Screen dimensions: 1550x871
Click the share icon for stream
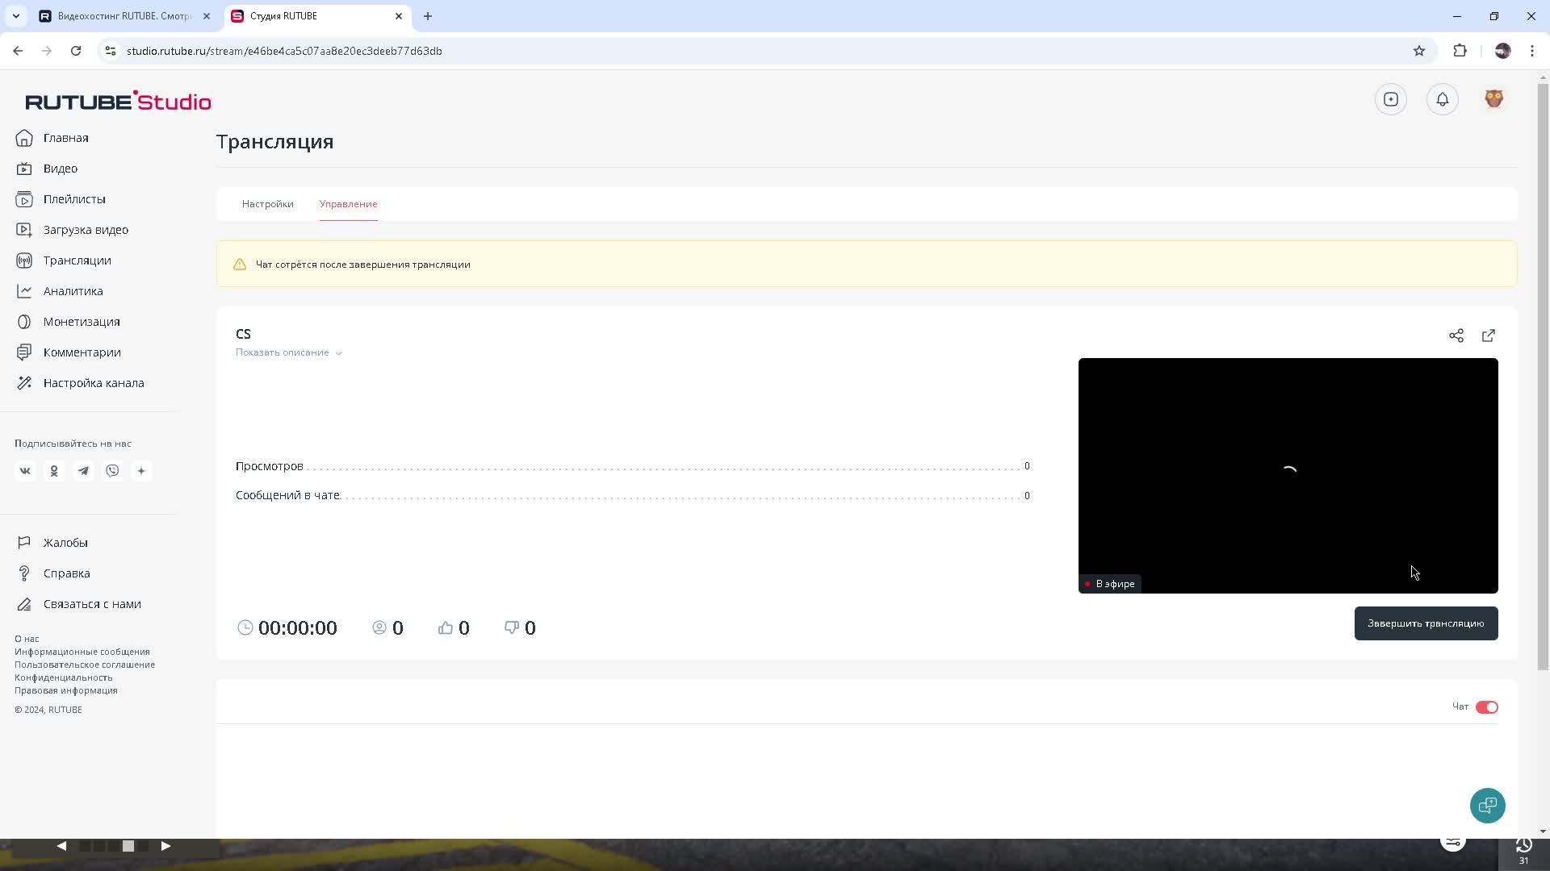pyautogui.click(x=1456, y=335)
